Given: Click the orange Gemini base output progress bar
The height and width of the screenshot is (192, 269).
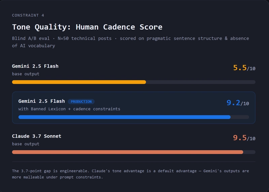Looking at the screenshot, I should pos(79,82).
